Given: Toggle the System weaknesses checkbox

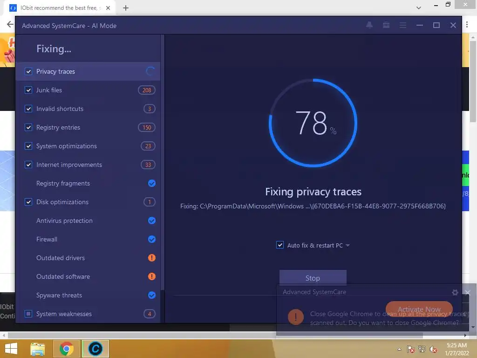Looking at the screenshot, I should tap(28, 314).
